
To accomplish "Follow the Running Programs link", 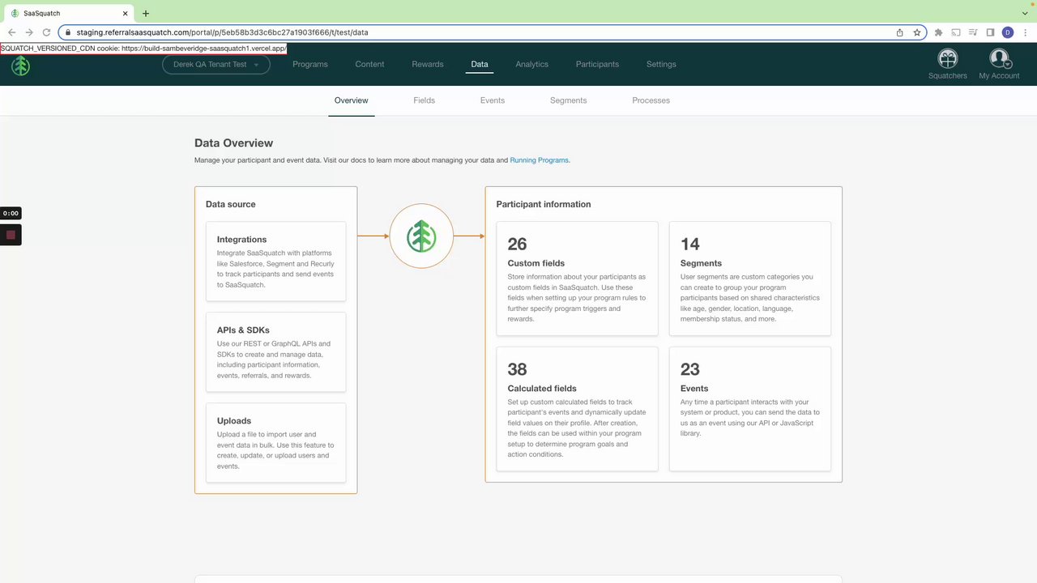I will 539,160.
